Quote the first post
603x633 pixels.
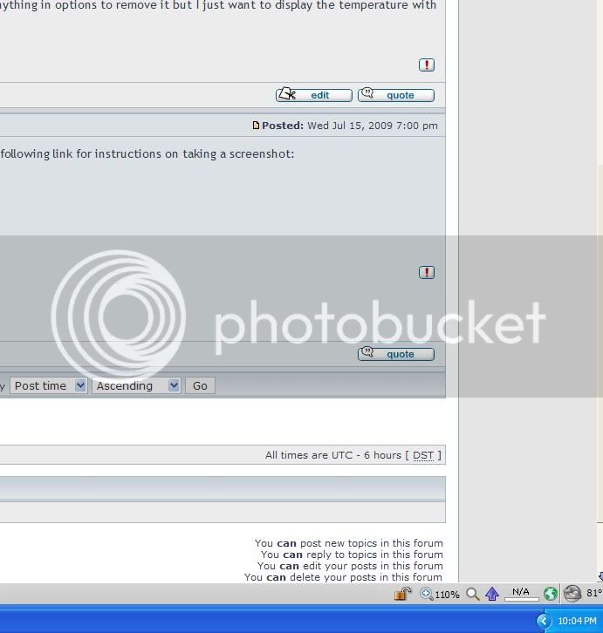(396, 95)
